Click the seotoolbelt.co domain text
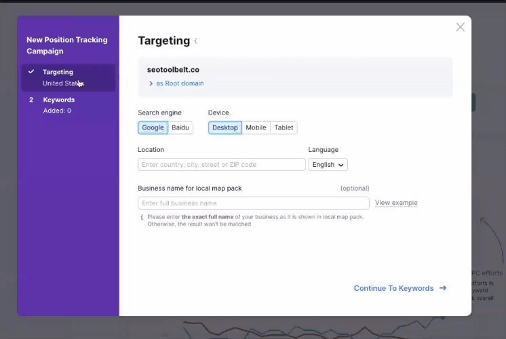Image resolution: width=506 pixels, height=339 pixels. click(173, 70)
